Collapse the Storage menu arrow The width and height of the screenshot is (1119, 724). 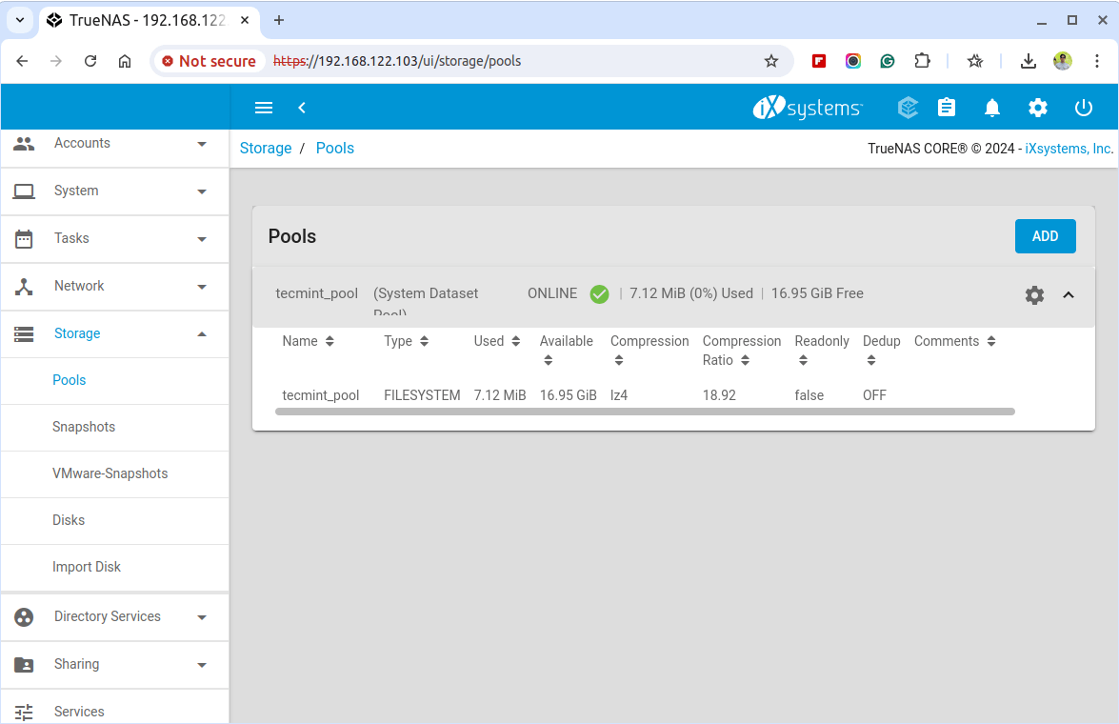(202, 333)
